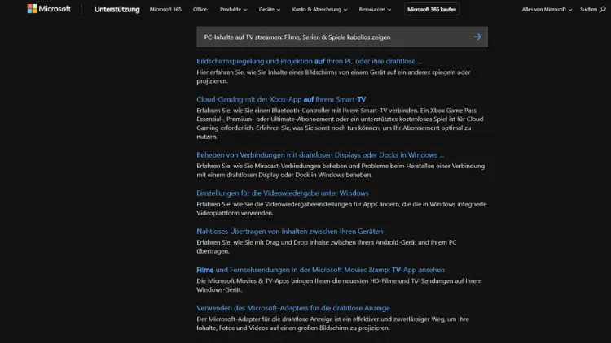Open the Cloud-Gaming mit der Xbox-App result

point(281,99)
